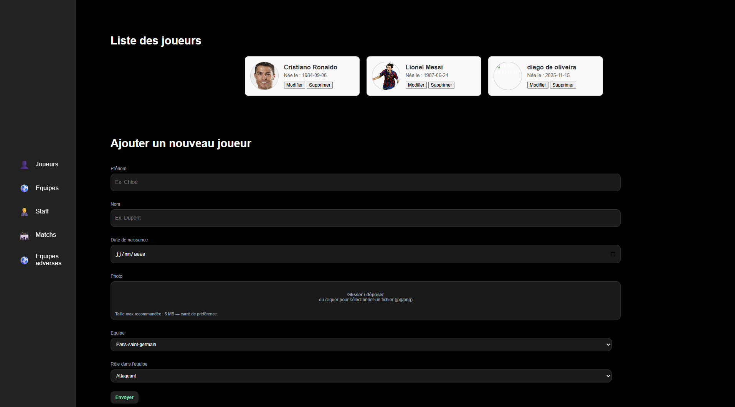Image resolution: width=735 pixels, height=407 pixels.
Task: Click Modifier on diego de oliveira's card
Action: (x=537, y=85)
